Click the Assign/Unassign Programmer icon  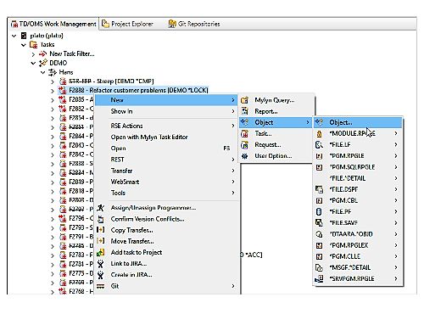101,208
